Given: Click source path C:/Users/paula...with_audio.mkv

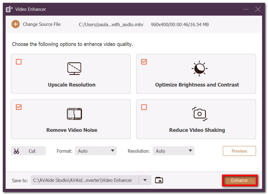Looking at the screenshot, I should pos(111,24).
